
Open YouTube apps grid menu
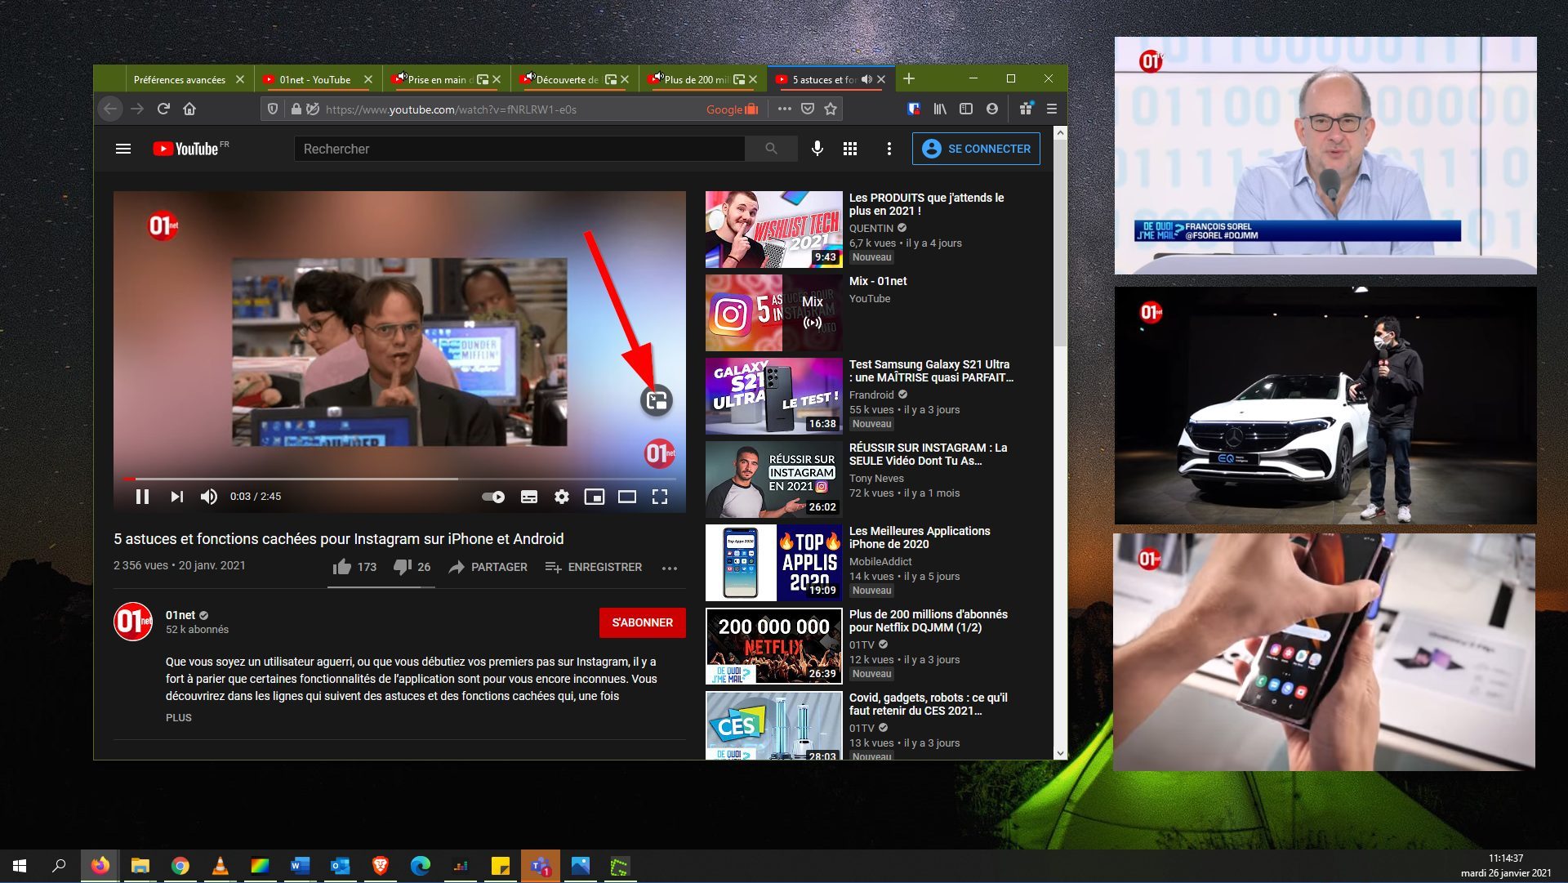850,149
